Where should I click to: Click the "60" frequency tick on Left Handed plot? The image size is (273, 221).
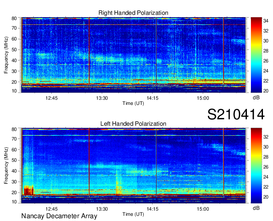click(14, 149)
